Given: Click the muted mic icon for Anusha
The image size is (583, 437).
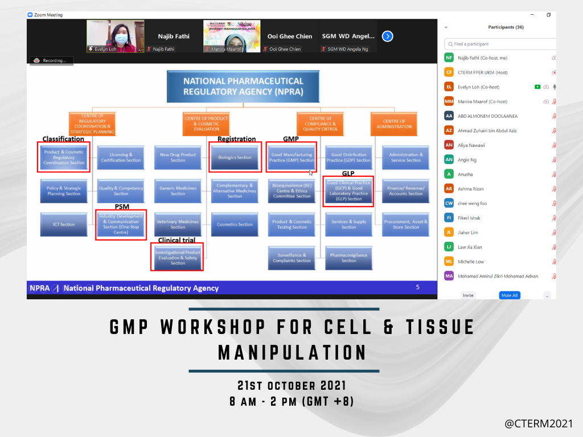Looking at the screenshot, I should coord(554,174).
